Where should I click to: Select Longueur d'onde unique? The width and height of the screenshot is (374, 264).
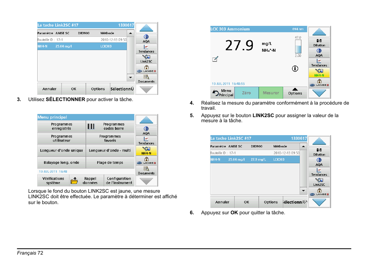(62, 150)
